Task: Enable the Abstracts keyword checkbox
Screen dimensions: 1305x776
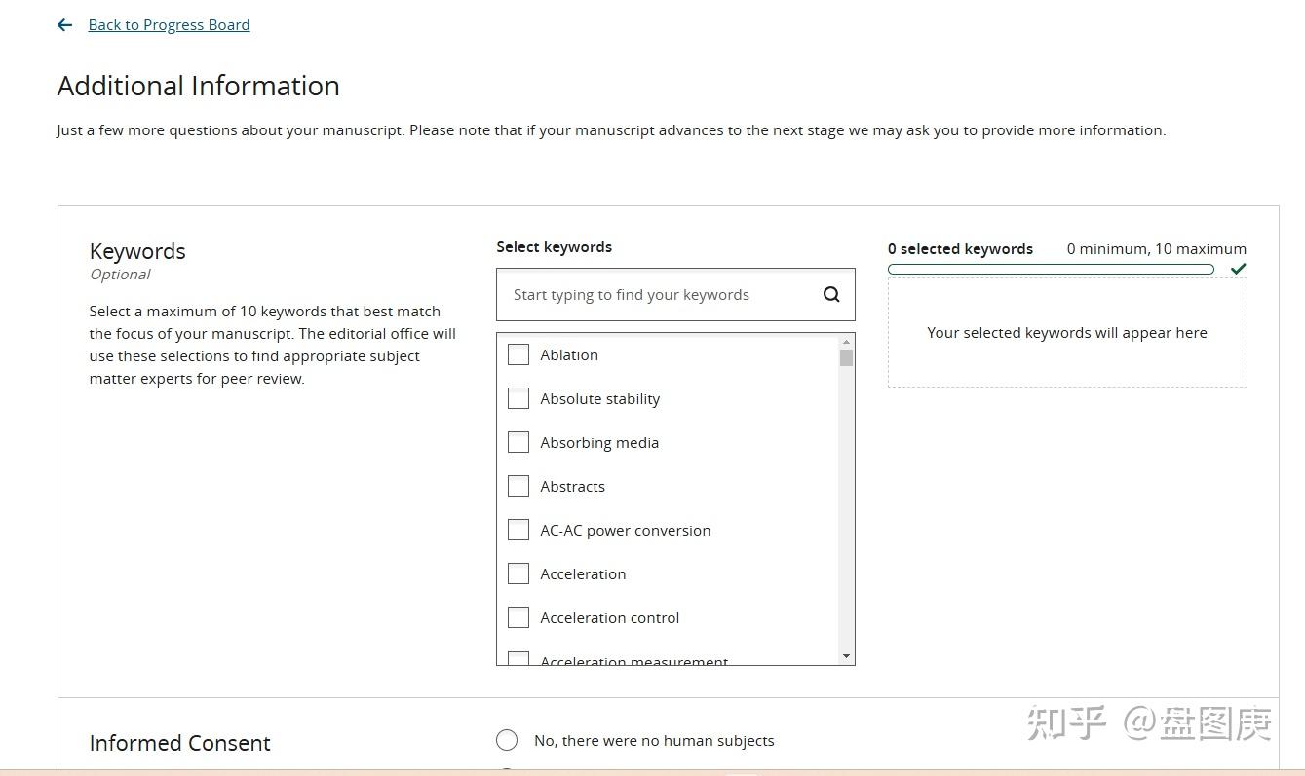Action: (518, 486)
